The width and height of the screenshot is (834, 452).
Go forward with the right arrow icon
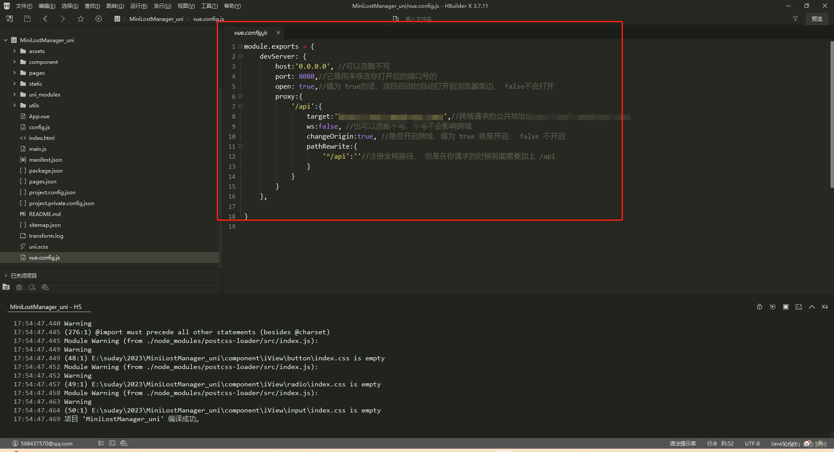coord(63,19)
